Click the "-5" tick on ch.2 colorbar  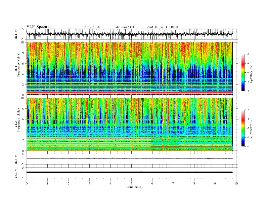click(x=248, y=128)
